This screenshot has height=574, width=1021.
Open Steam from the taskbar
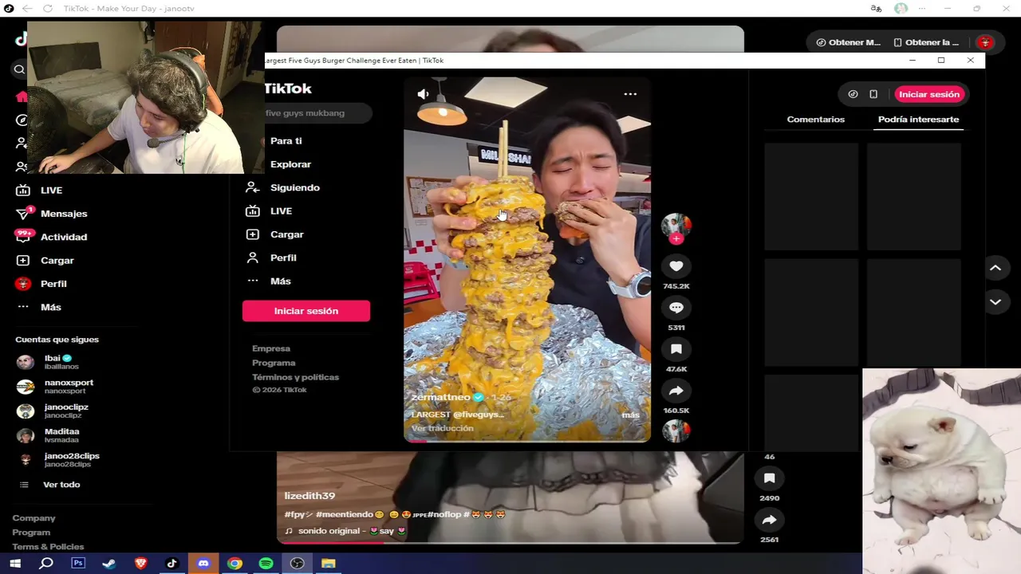(109, 564)
